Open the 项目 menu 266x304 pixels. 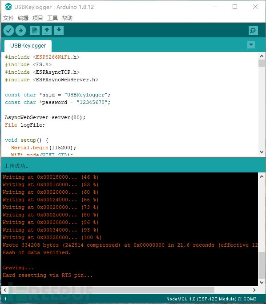click(38, 18)
